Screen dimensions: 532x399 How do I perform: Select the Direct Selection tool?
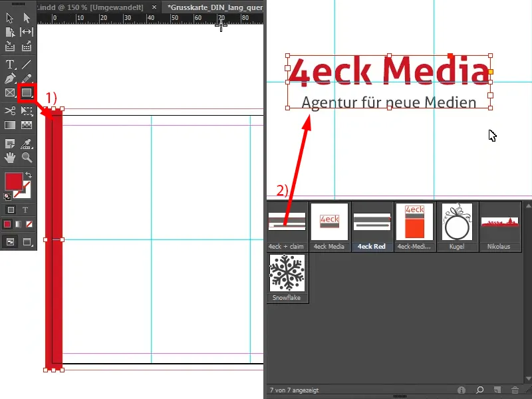27,18
